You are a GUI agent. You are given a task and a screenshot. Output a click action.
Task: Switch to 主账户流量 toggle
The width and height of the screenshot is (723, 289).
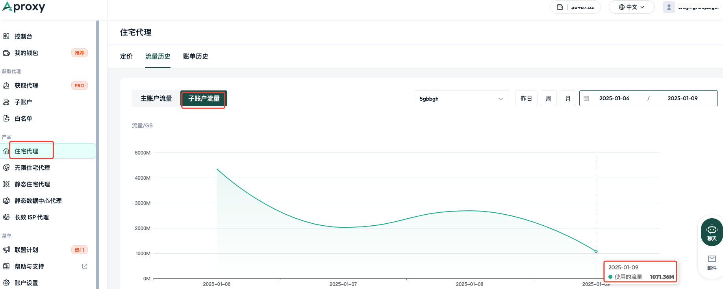pos(156,98)
